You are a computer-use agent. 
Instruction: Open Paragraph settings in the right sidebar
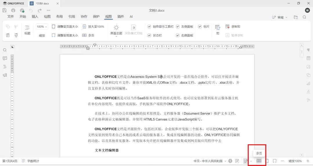[308, 50]
